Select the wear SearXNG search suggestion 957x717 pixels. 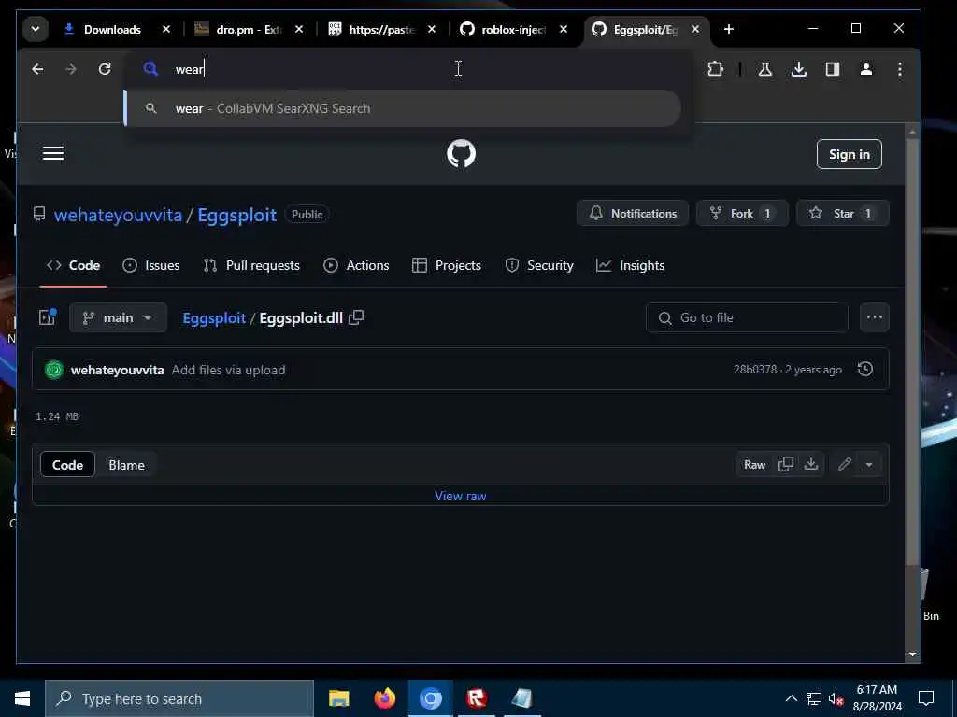click(x=403, y=108)
